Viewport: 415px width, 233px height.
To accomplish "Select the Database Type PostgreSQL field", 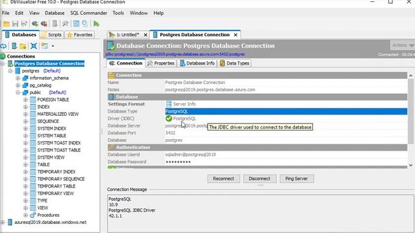I will [286, 111].
